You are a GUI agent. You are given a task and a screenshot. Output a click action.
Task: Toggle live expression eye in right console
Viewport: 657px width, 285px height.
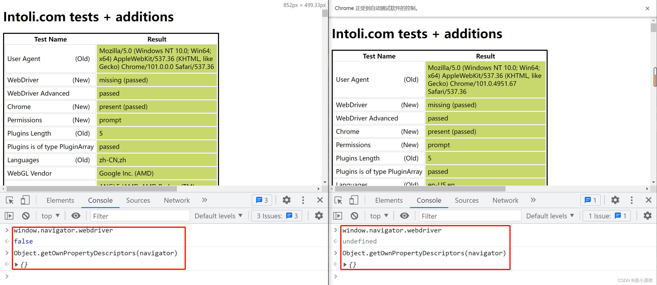pos(404,216)
